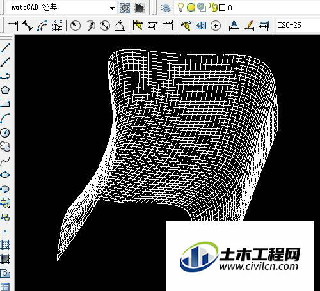This screenshot has width=320, height=291.
Task: Select the Dimension Text Edit tool
Action: click(x=249, y=26)
